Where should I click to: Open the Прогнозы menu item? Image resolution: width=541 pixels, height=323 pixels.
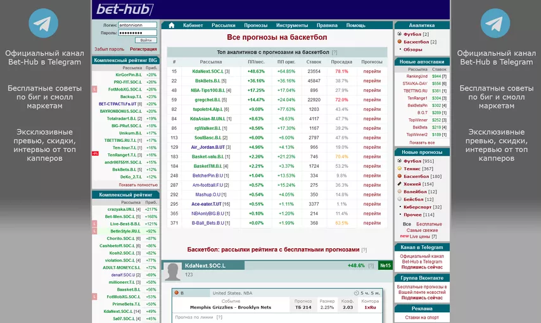[x=256, y=25]
